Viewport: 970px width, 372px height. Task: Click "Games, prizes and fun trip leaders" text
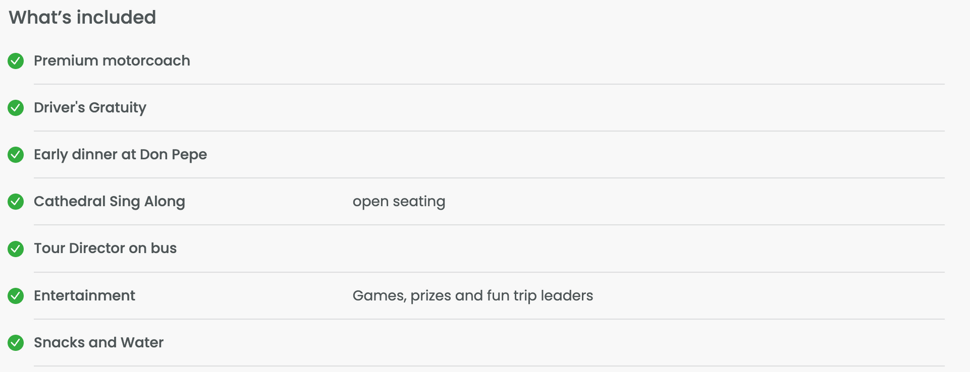(x=472, y=295)
